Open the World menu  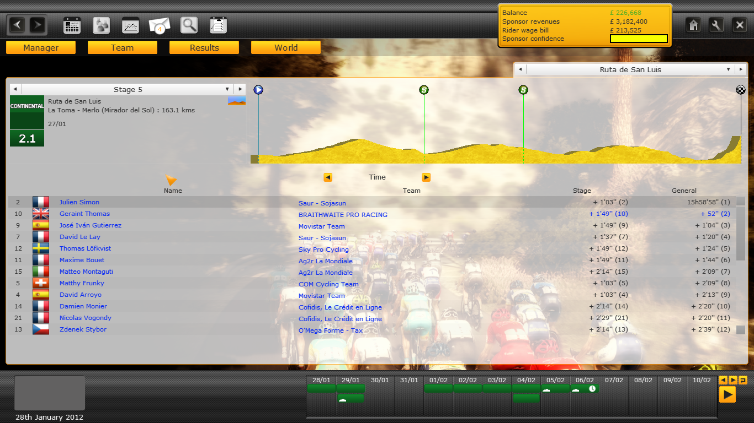click(286, 48)
